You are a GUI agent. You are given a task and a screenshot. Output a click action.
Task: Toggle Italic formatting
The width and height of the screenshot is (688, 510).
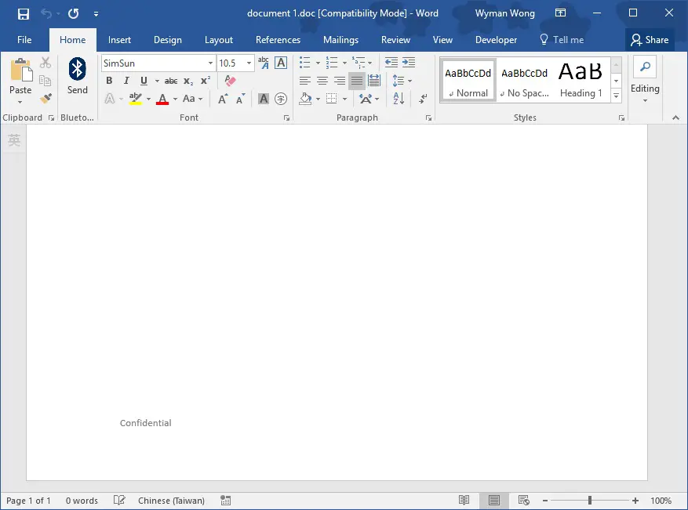(126, 81)
